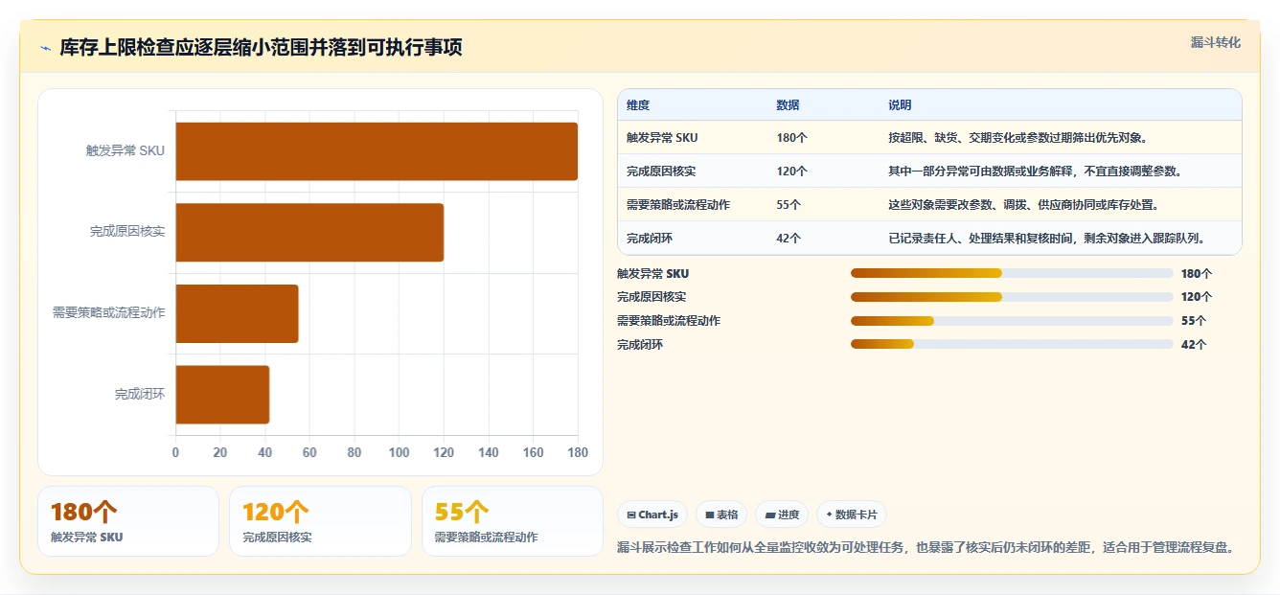The height and width of the screenshot is (595, 1280).
Task: Click the description starting 按超限、缺货
Action: point(1018,138)
